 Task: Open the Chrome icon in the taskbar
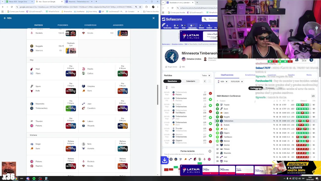pos(16,178)
